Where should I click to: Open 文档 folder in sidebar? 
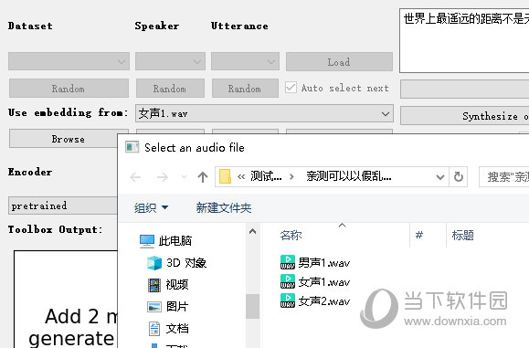(168, 329)
